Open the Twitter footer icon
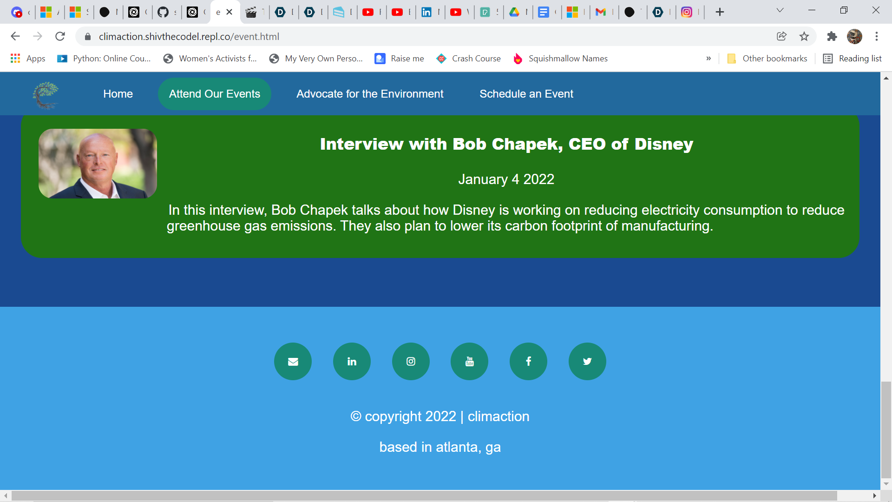The height and width of the screenshot is (502, 892). (x=587, y=361)
